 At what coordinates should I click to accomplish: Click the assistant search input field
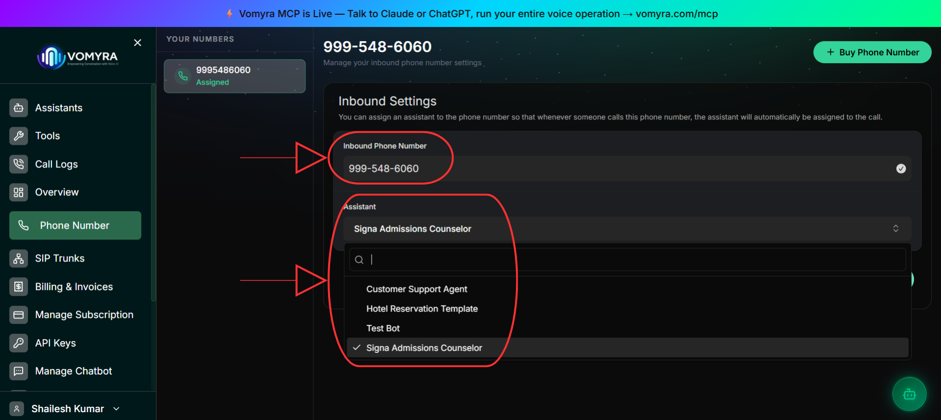(x=627, y=259)
